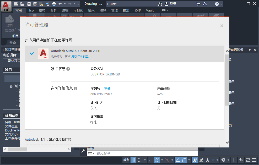
Task: Switch to the Iso ribbon tab
Action: (31, 10)
